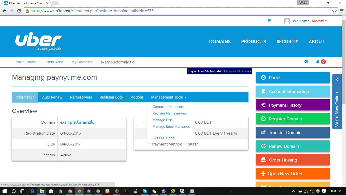Expand Welcome, Meraz account dropdown
The height and width of the screenshot is (195, 346).
coord(310,21)
